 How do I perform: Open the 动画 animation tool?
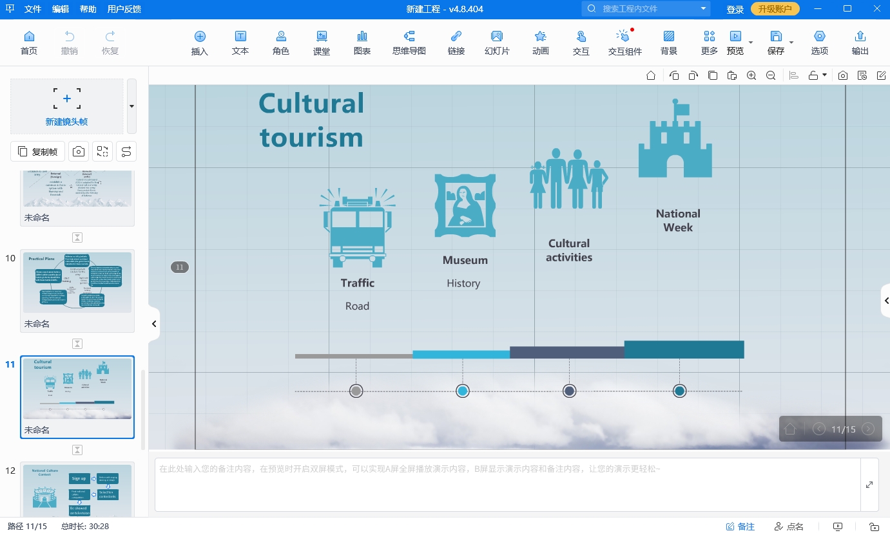[x=541, y=43]
